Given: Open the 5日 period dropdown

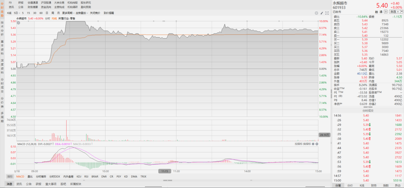Looking at the screenshot, I should tap(17, 13).
